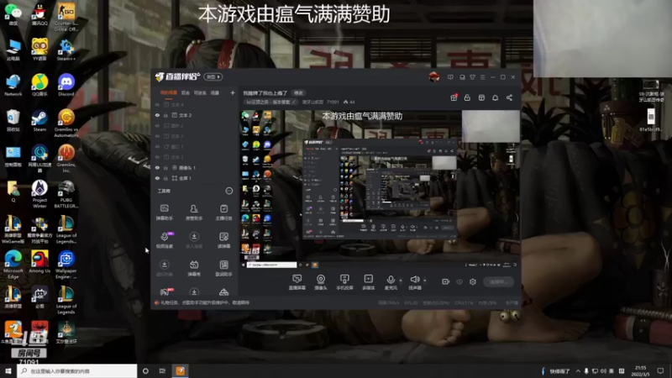This screenshot has width=672, height=378.
Task: Focus the Windows taskbar search box
Action: [x=77, y=370]
